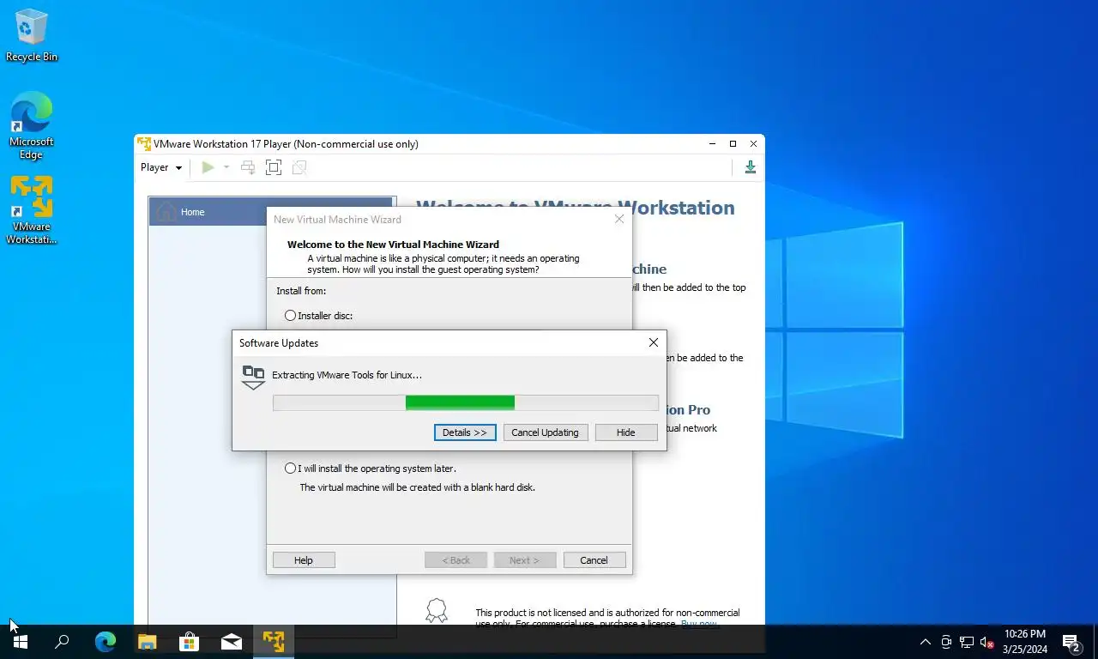Expand the power options arrow beside play
1098x659 pixels.
coord(226,167)
